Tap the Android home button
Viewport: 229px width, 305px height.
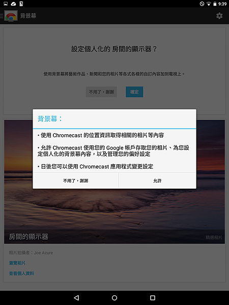tap(114, 297)
